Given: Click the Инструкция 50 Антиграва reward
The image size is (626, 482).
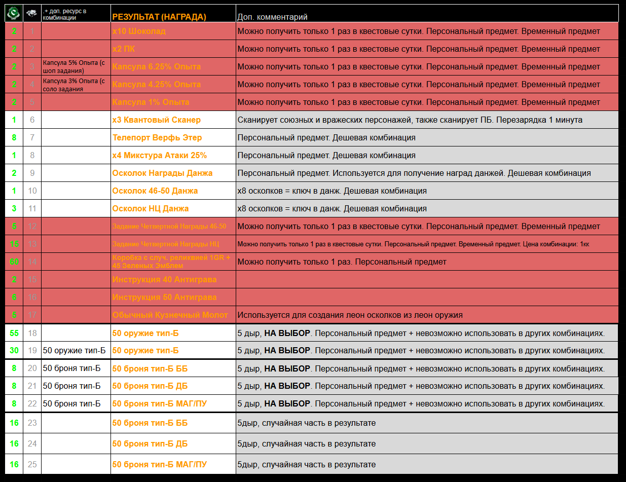Looking at the screenshot, I should coord(164,298).
